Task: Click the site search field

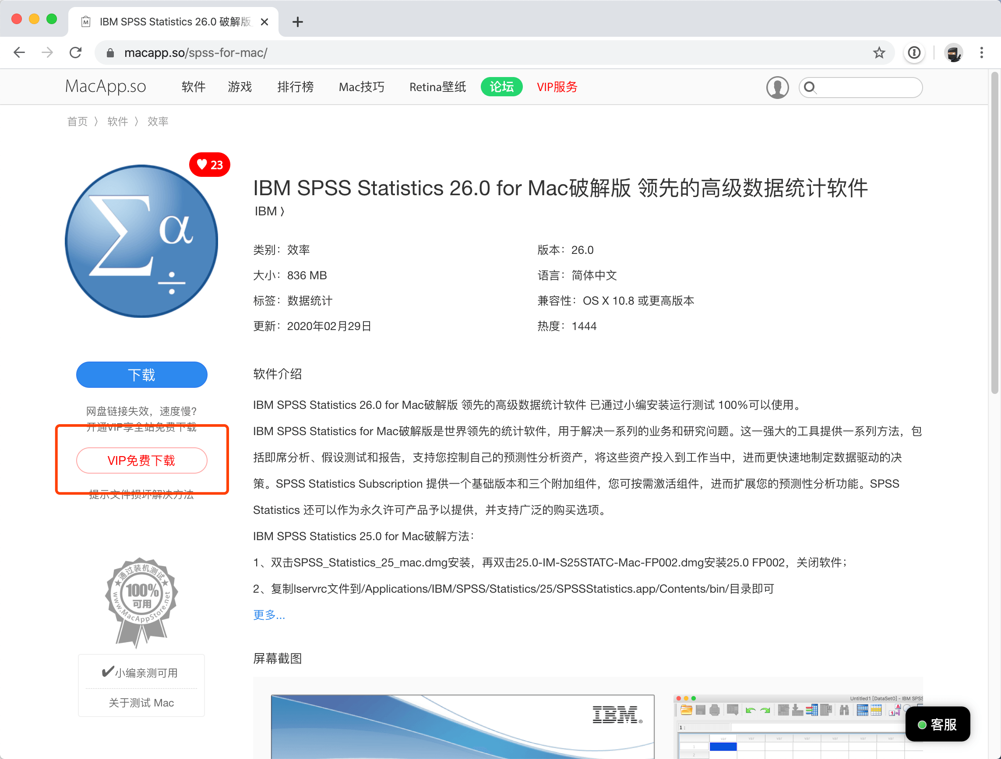Action: (861, 87)
